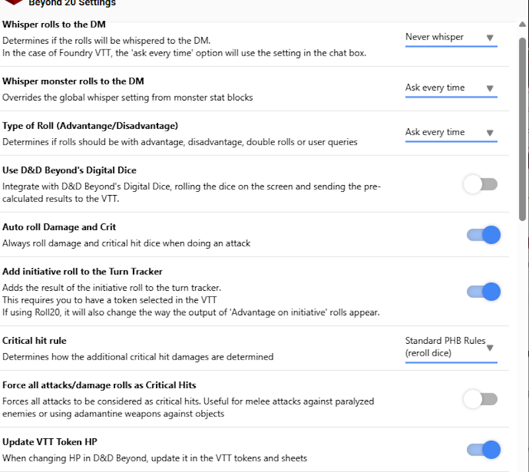Click the Beyond 20 Settings title text
The width and height of the screenshot is (529, 472).
pos(72,3)
